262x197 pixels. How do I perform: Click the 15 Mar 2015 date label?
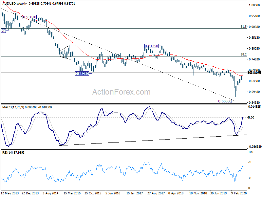(72, 193)
